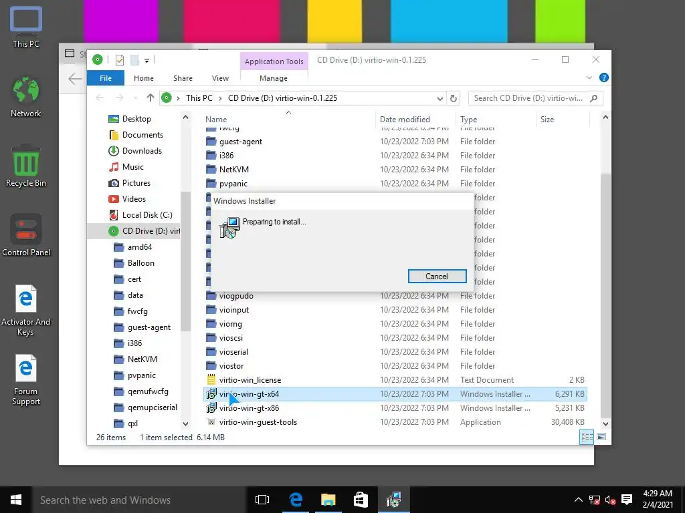Show hidden tray icons chevron

578,500
